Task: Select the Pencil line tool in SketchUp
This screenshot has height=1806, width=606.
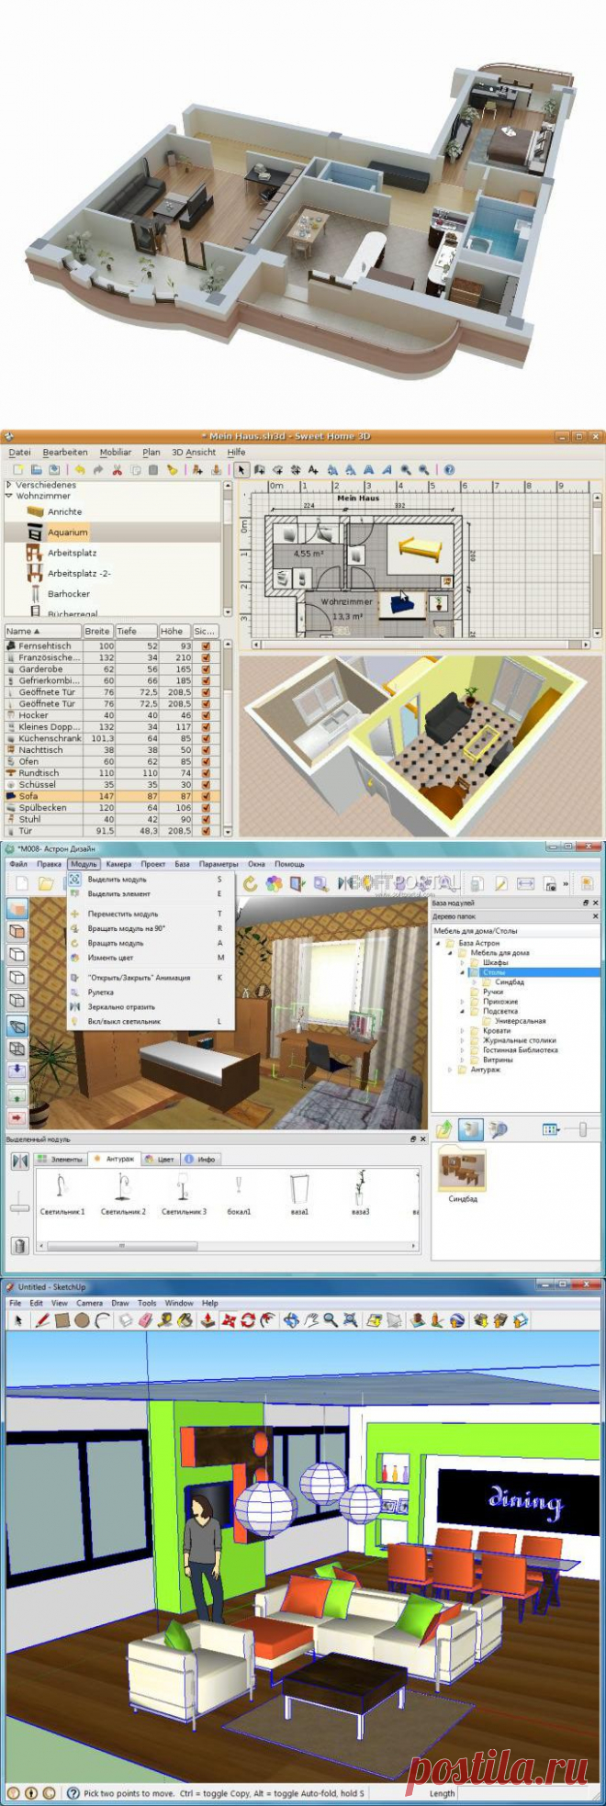Action: point(42,1321)
